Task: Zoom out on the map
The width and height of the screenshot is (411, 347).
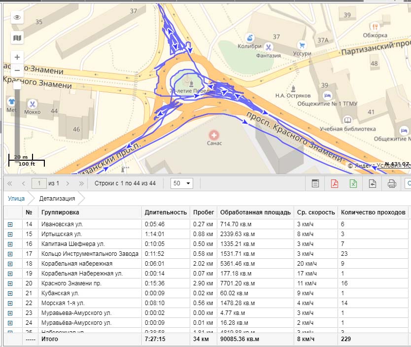Action: 17,70
